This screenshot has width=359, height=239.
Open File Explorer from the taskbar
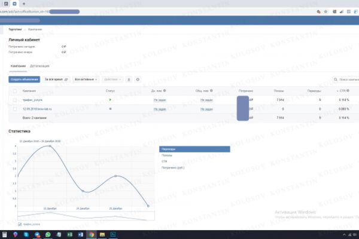coord(102,234)
